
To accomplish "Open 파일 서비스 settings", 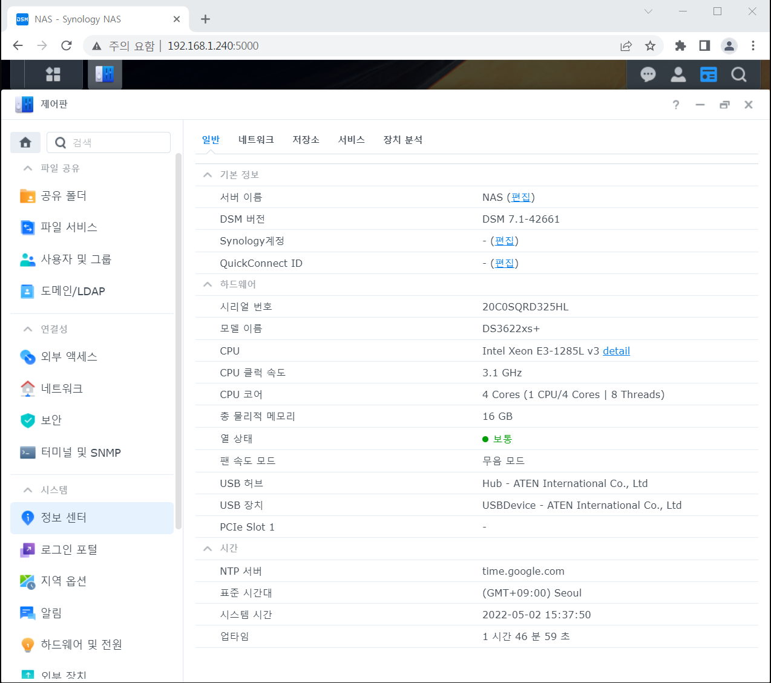I will pos(92,227).
